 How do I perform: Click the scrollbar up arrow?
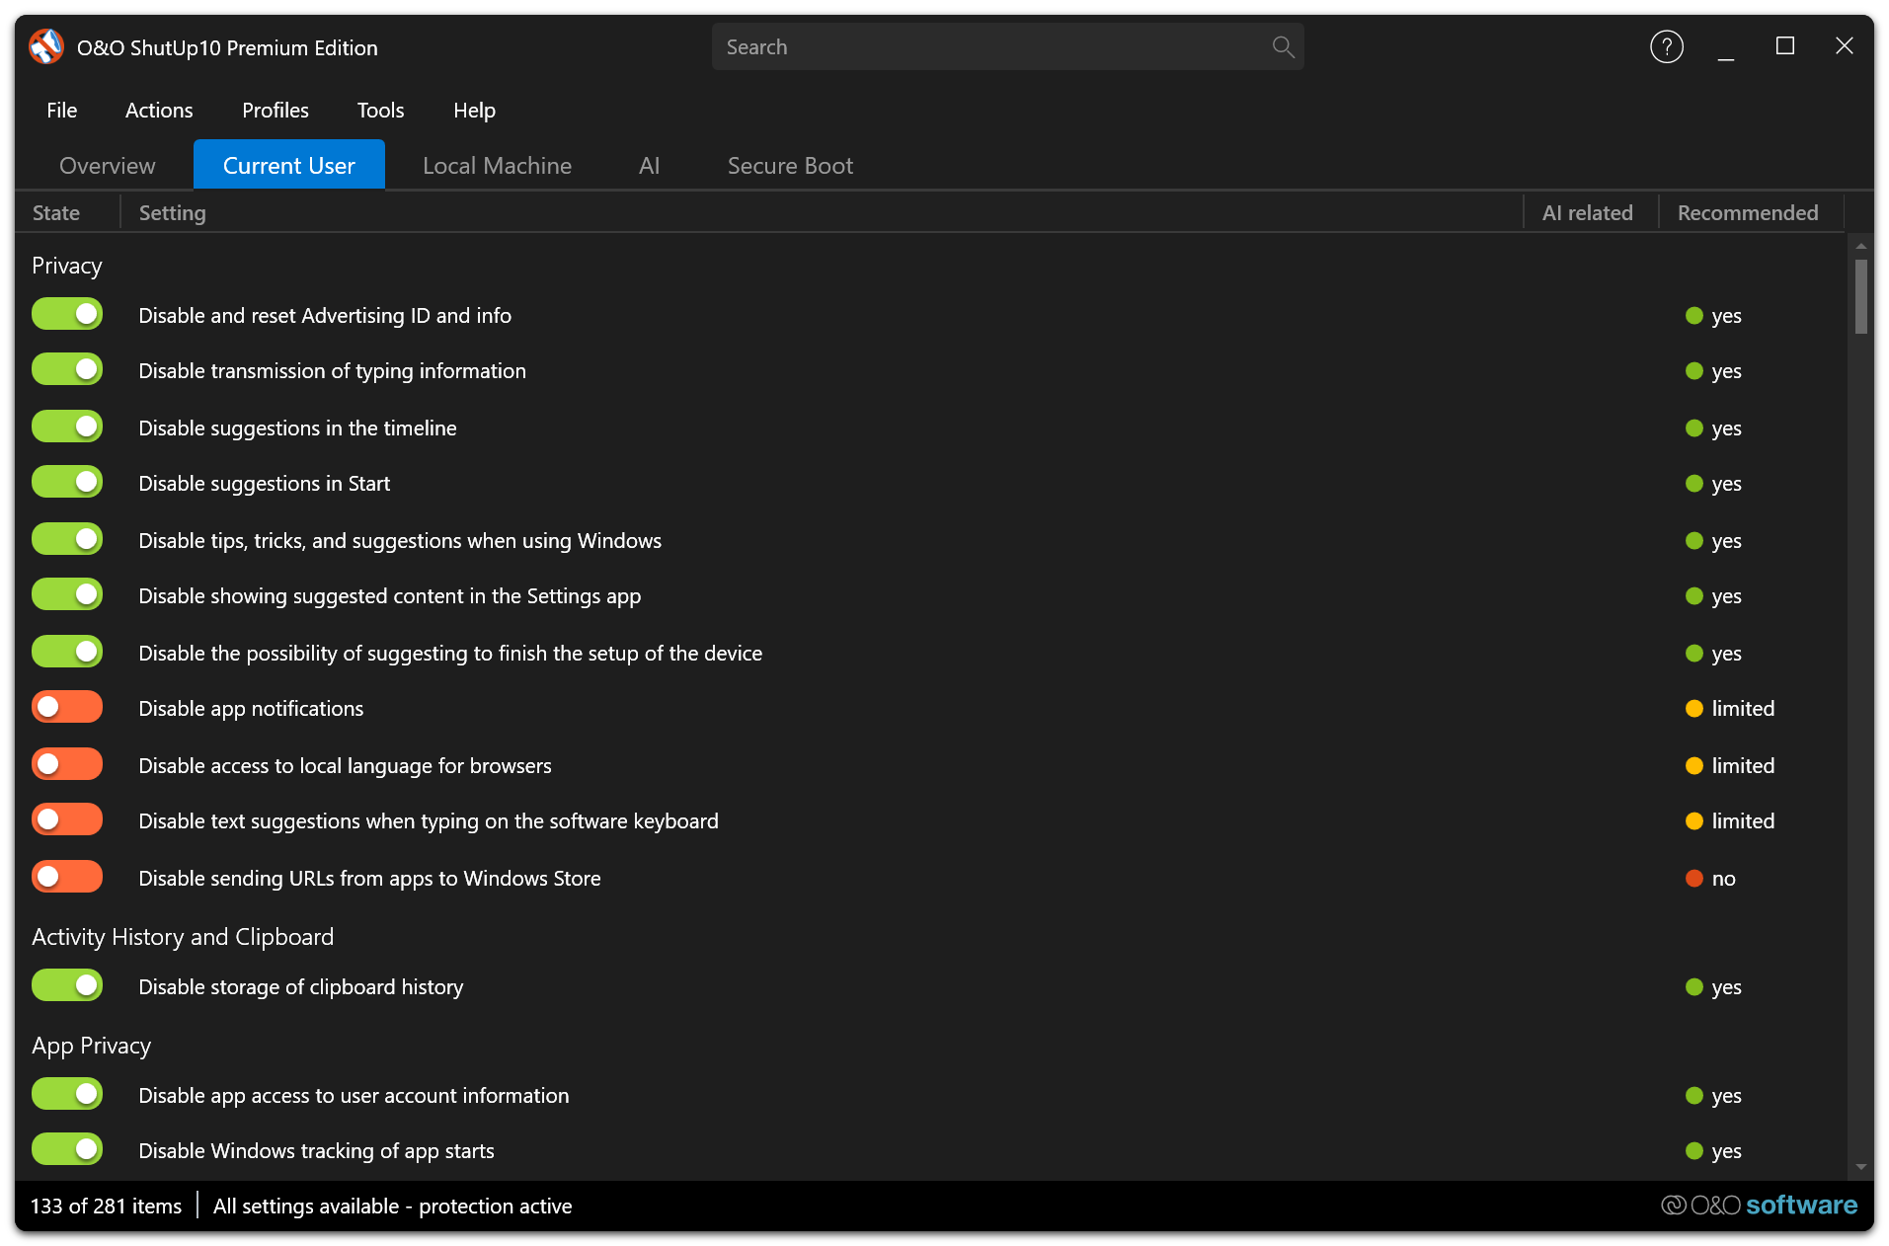(1860, 245)
